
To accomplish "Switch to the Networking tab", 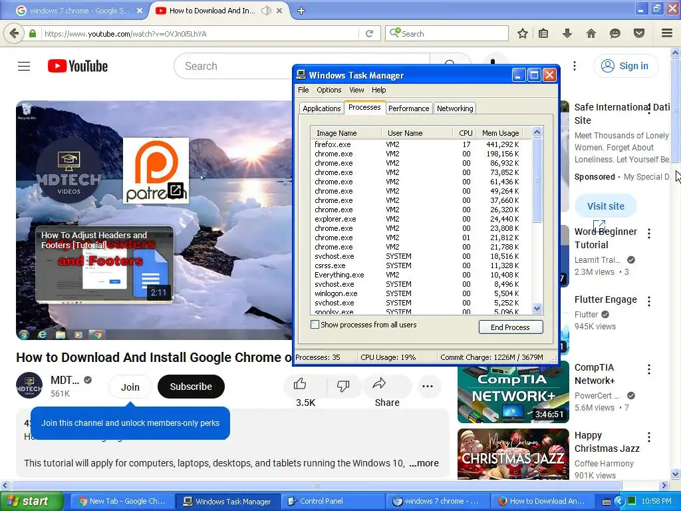I will (x=455, y=108).
